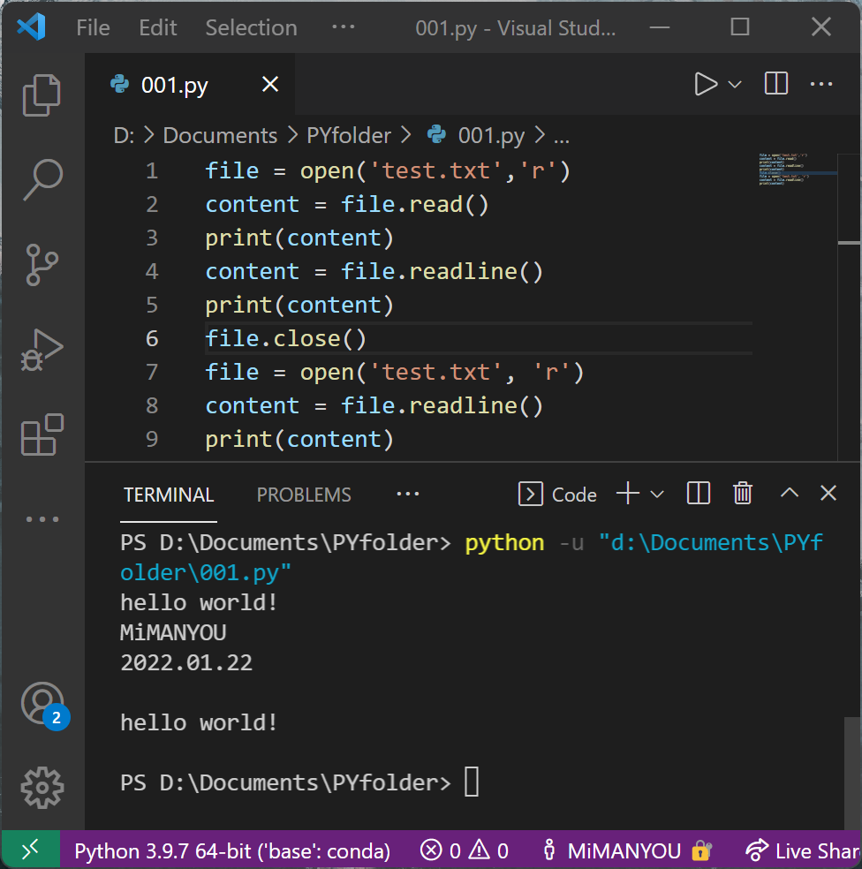This screenshot has height=869, width=862.
Task: Open the Run and Debug view
Action: click(x=42, y=349)
